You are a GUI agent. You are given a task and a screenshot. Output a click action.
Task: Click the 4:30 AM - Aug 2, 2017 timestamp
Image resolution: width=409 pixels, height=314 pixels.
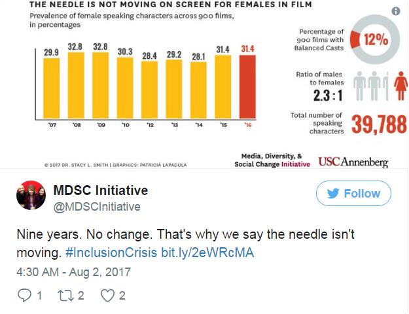73,271
